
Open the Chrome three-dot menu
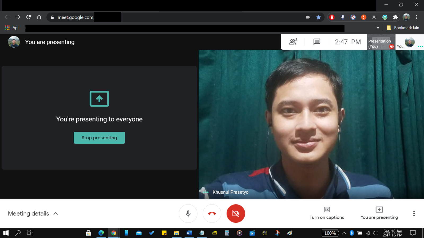pos(417,17)
